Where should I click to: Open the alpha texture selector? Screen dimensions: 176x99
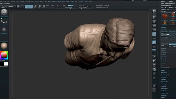[x=4, y=29]
